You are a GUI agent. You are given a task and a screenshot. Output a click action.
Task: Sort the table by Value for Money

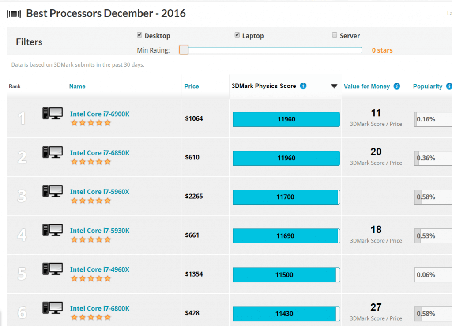click(x=367, y=86)
